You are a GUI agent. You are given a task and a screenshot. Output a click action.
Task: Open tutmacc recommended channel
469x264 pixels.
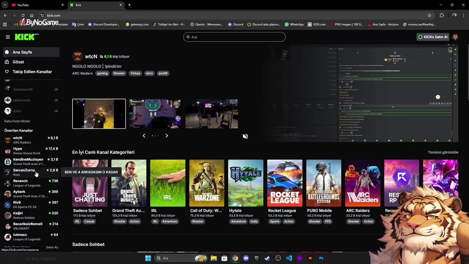coord(31,237)
